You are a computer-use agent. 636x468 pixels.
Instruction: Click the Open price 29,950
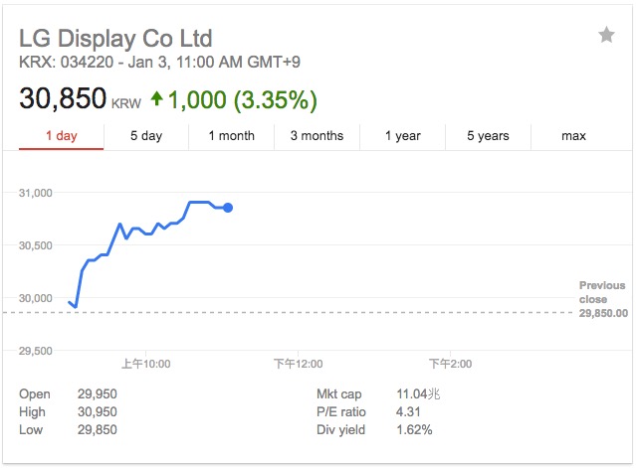99,394
